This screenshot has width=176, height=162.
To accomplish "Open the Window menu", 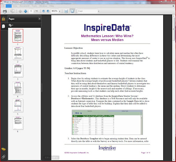I will 43,6.
